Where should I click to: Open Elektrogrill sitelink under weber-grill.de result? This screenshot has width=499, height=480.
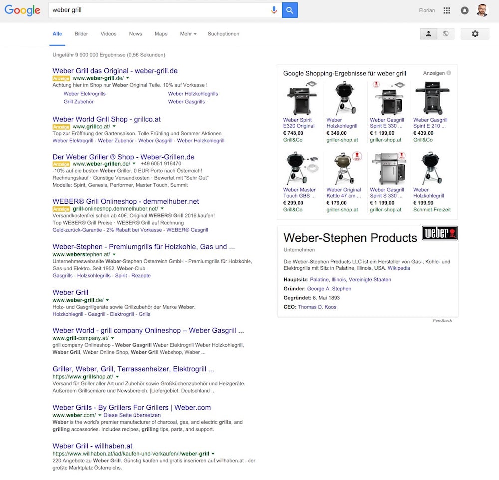pos(122,314)
